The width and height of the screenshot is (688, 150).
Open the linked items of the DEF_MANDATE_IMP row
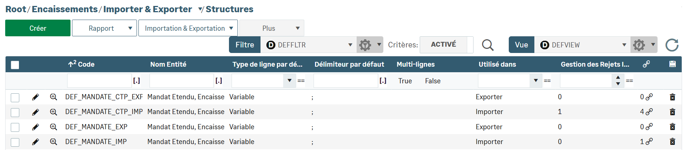(649, 141)
